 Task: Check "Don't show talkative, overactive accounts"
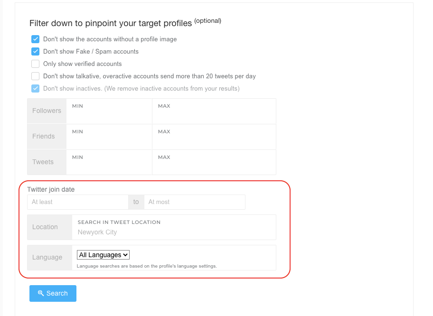pos(35,76)
